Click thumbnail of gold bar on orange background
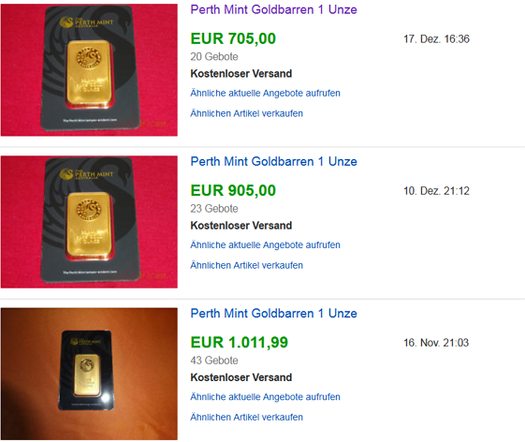 click(89, 374)
